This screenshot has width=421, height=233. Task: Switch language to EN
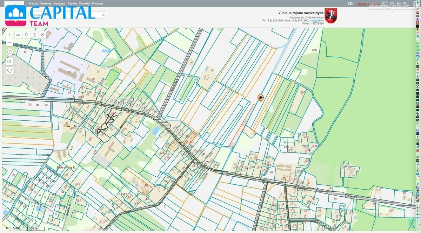pos(392,3)
